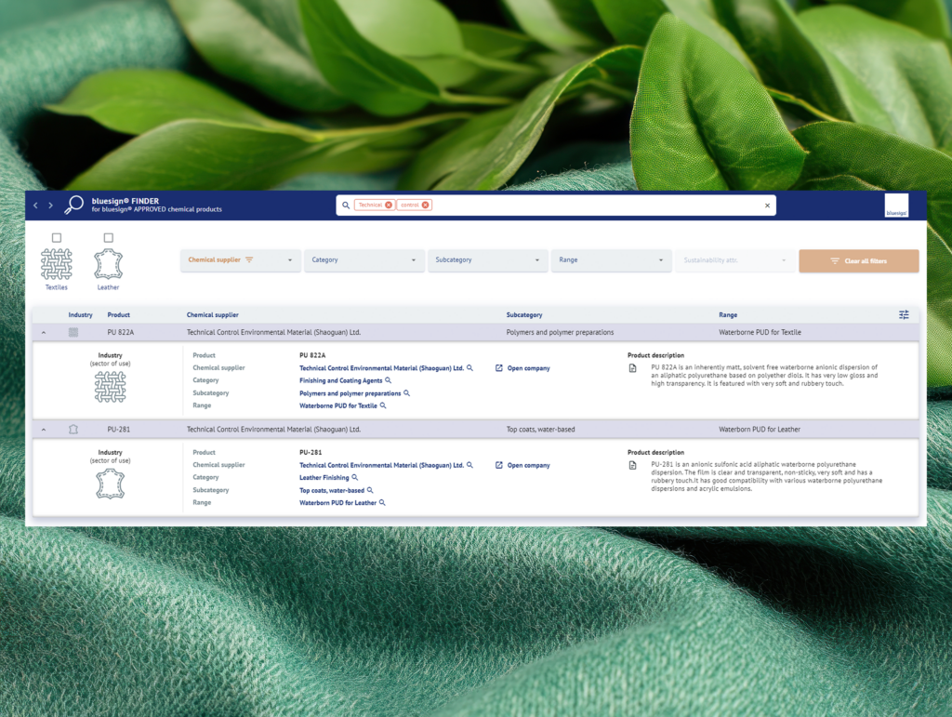Open column settings via the sliders icon
952x717 pixels.
(903, 314)
